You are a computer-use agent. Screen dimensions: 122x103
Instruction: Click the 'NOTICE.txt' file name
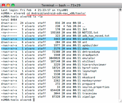[x=90, y=32]
